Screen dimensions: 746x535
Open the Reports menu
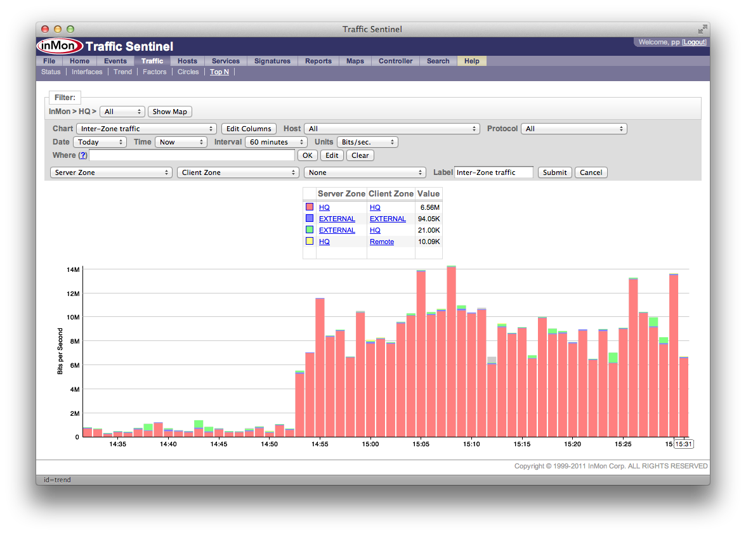318,61
